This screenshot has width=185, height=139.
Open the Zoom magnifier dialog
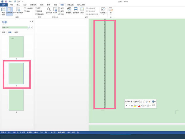(49, 11)
